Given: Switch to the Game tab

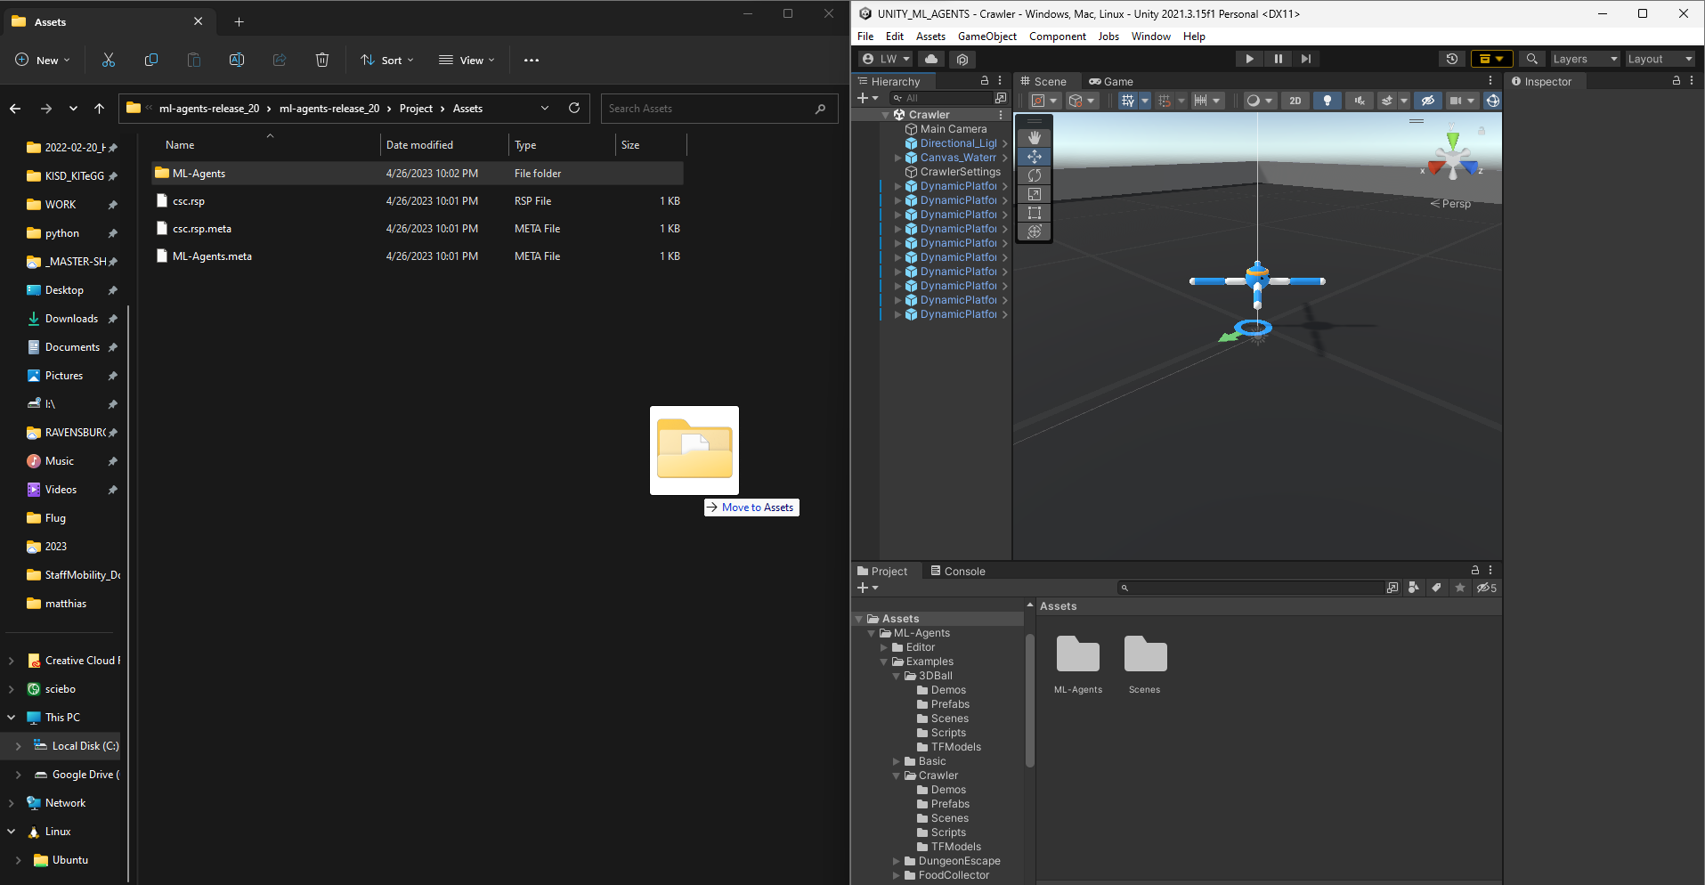Looking at the screenshot, I should tap(1111, 81).
